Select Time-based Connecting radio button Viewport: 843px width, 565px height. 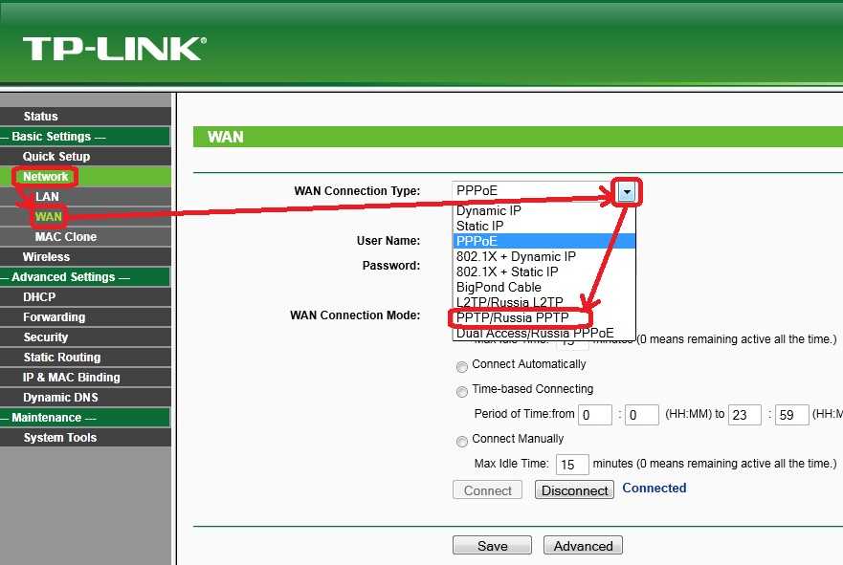(x=462, y=392)
